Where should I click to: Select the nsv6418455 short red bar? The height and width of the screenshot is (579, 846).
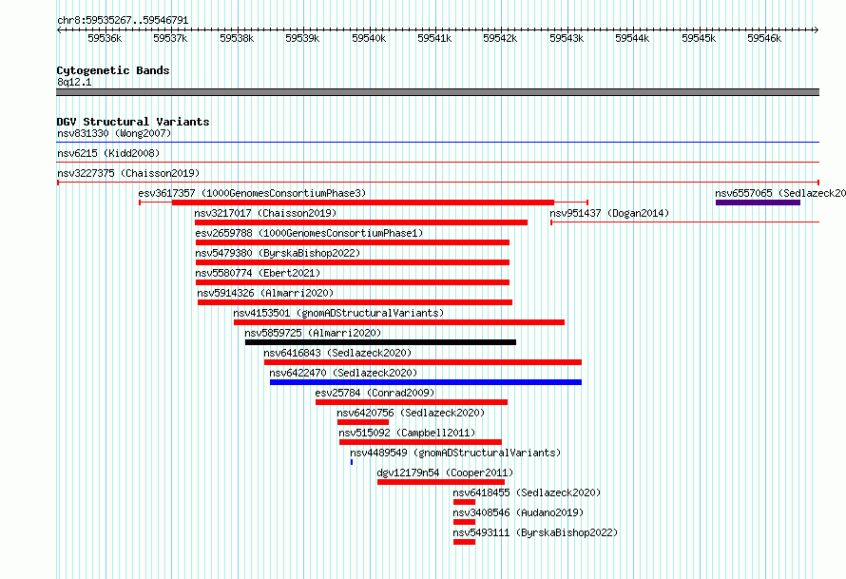point(464,502)
